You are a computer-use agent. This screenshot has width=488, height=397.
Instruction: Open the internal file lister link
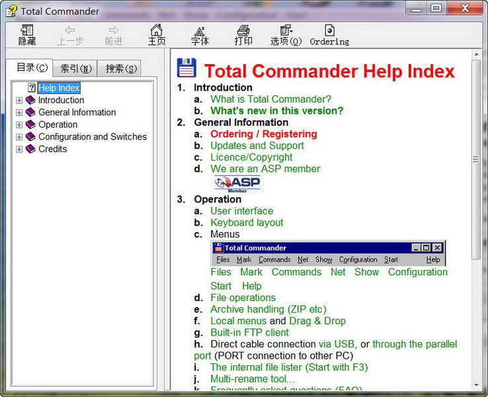pos(289,367)
